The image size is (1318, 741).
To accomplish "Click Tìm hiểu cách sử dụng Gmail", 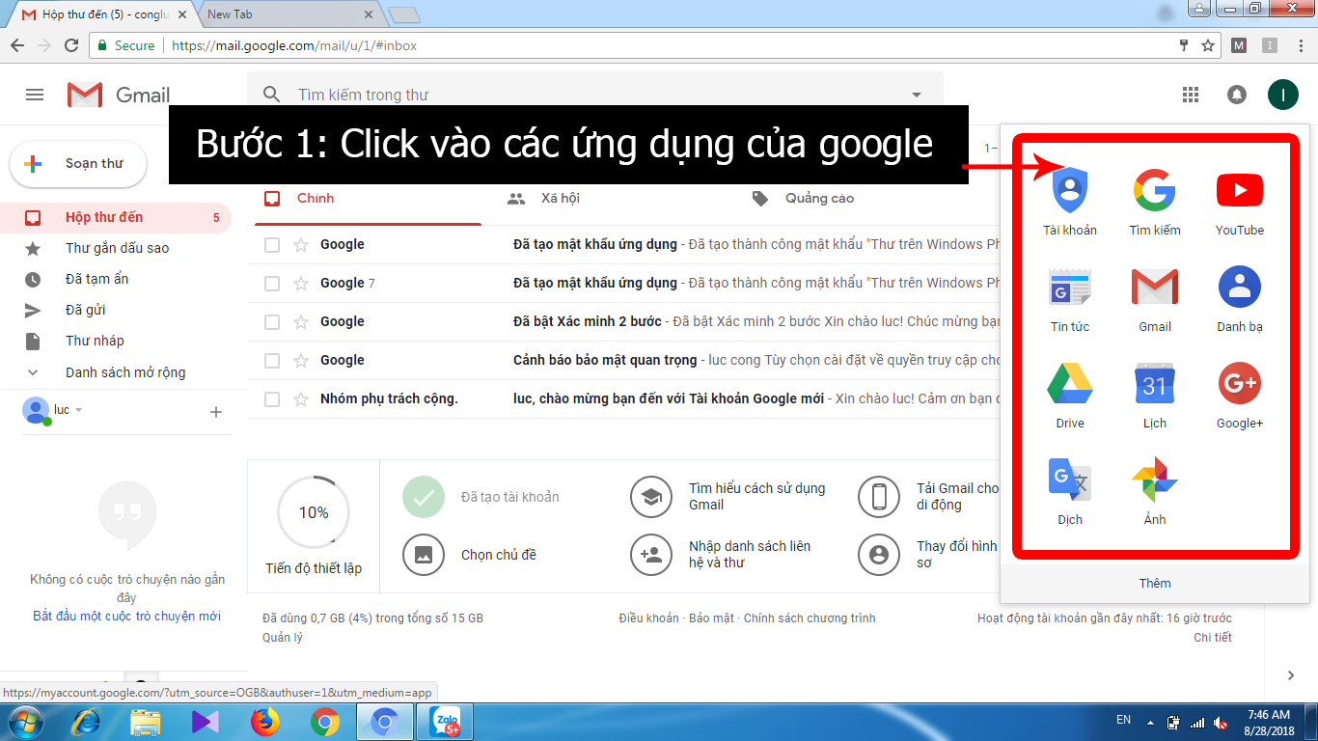I will tap(728, 497).
